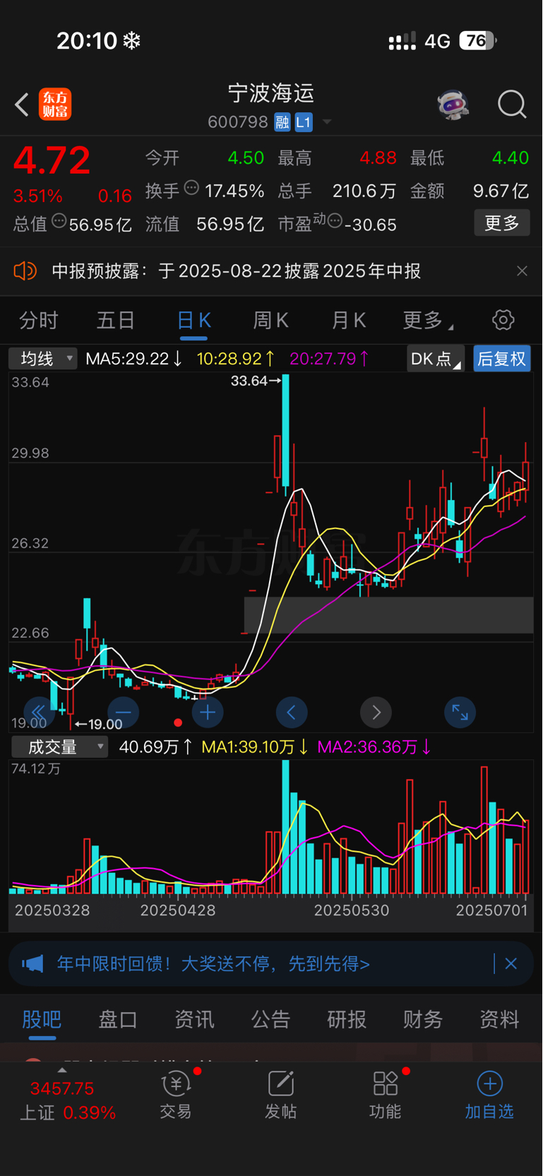This screenshot has width=543, height=1176.
Task: Switch to the 分时 chart tab
Action: pyautogui.click(x=38, y=321)
